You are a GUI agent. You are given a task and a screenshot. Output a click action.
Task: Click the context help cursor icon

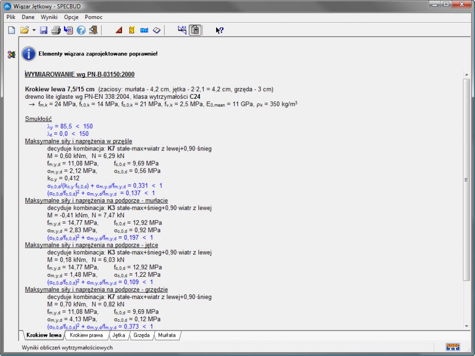point(219,30)
